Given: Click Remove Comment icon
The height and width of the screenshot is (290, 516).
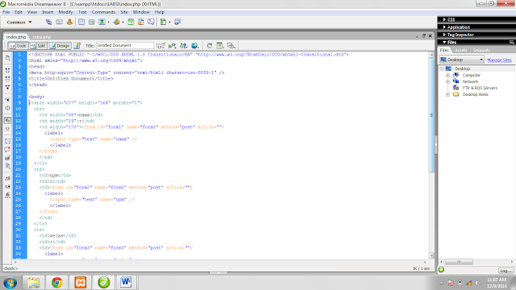Looking at the screenshot, I should click(7, 150).
